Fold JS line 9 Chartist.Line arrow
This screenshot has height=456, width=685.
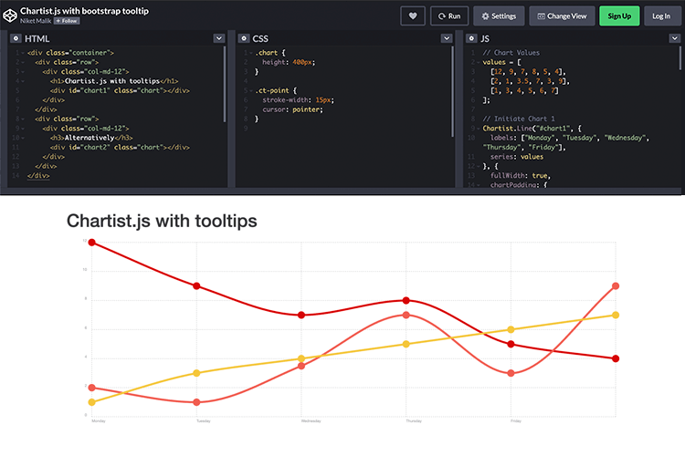(x=479, y=129)
